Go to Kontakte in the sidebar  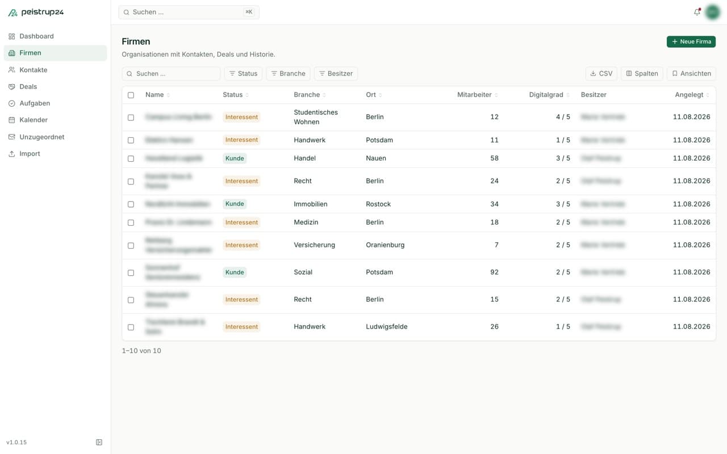coord(55,70)
